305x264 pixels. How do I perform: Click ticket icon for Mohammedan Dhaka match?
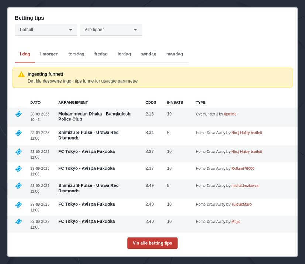(19, 114)
